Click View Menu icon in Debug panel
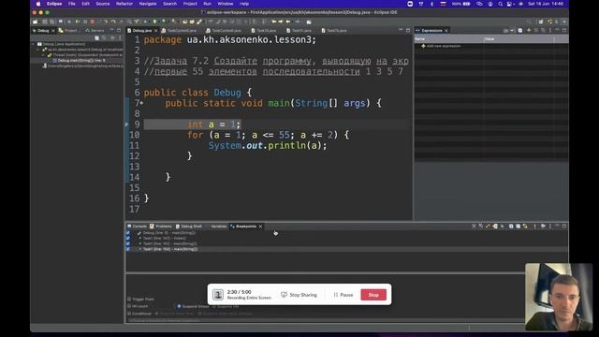The height and width of the screenshot is (337, 599). (120, 37)
